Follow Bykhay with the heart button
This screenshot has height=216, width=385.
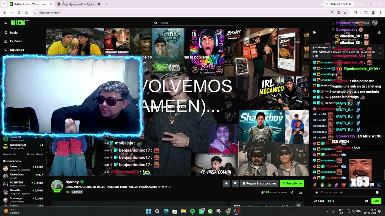pos(235,183)
